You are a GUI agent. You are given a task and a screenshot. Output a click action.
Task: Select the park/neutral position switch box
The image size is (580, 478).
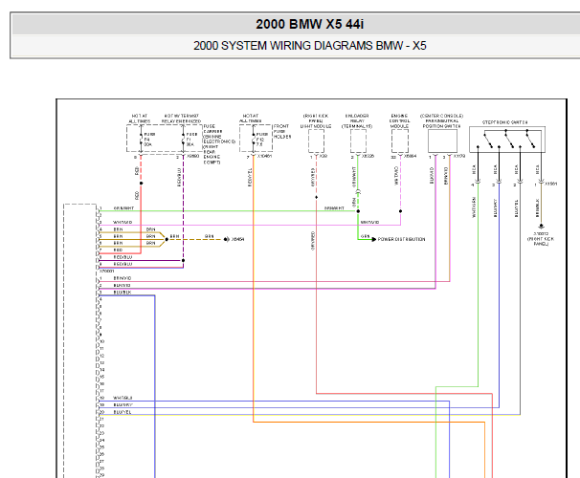click(x=442, y=141)
